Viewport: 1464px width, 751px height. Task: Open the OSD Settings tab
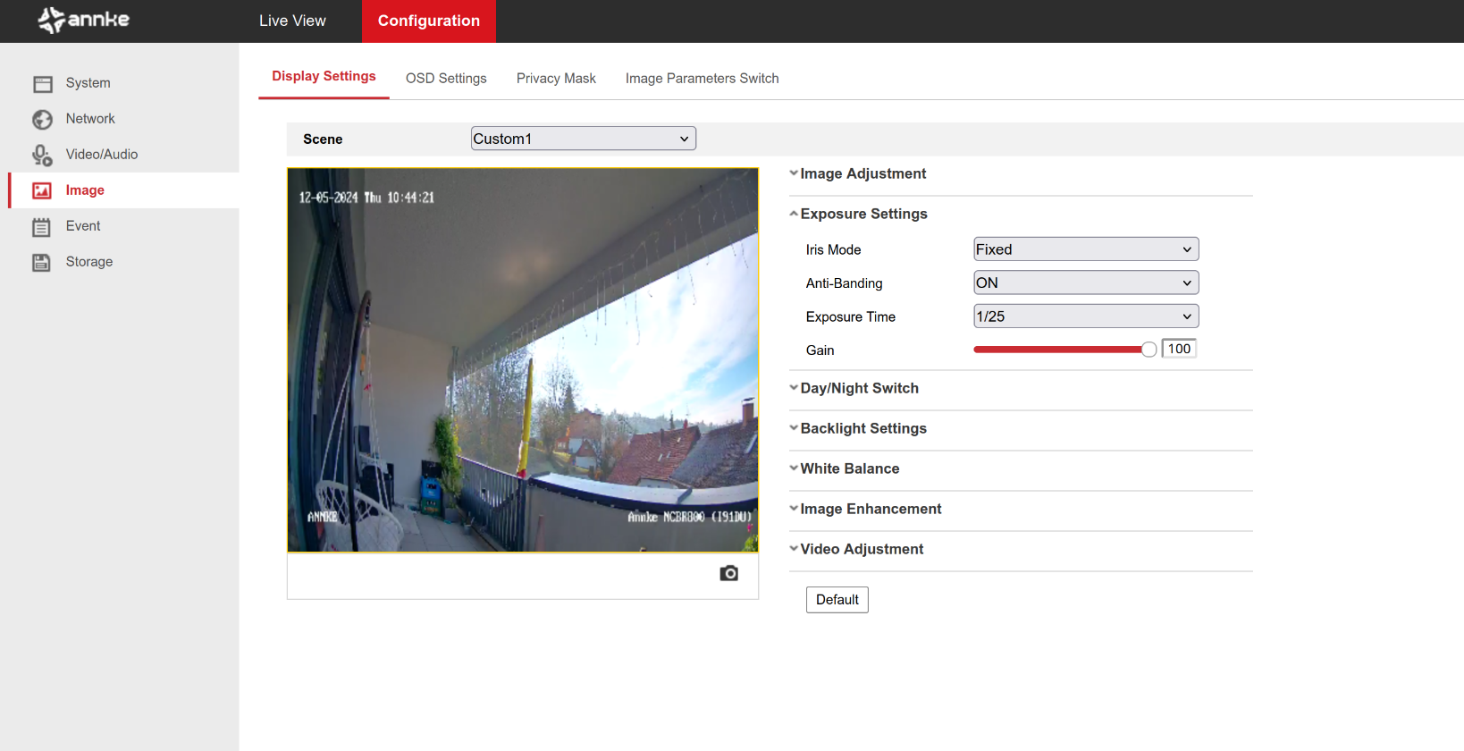click(x=446, y=79)
